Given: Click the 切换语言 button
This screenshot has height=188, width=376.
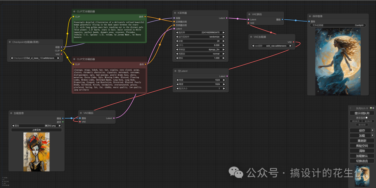Looking at the screenshot, I should 362,161.
